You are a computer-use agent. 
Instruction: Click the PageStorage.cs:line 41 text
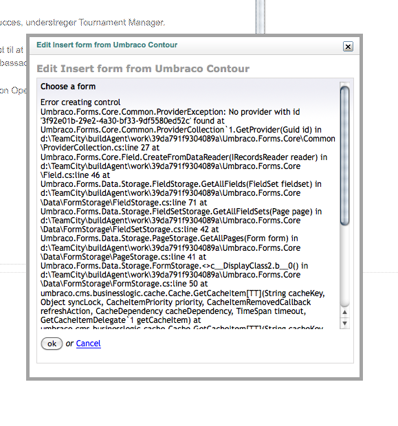pos(118,257)
